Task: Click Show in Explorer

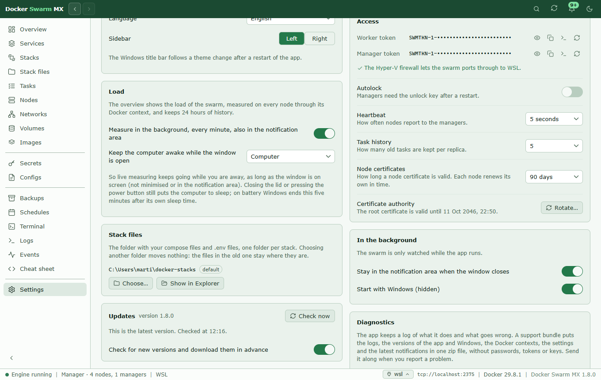Action: (x=190, y=283)
